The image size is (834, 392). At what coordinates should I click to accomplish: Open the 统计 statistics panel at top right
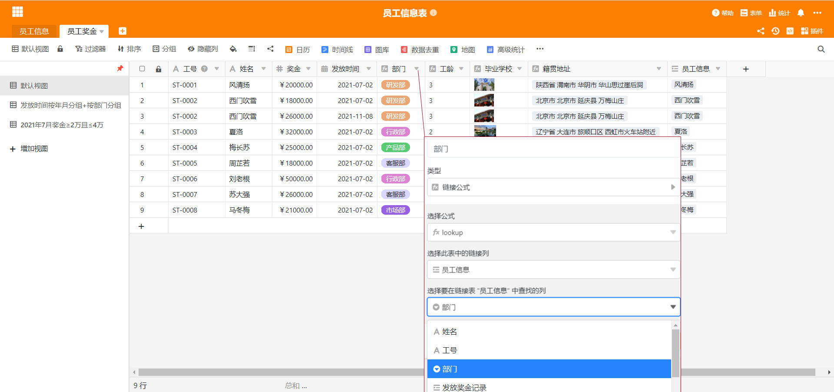[779, 13]
